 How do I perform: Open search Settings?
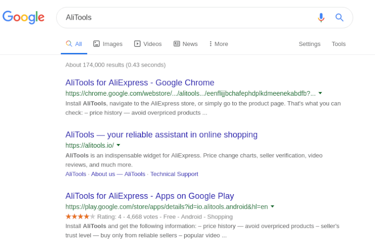coord(309,44)
